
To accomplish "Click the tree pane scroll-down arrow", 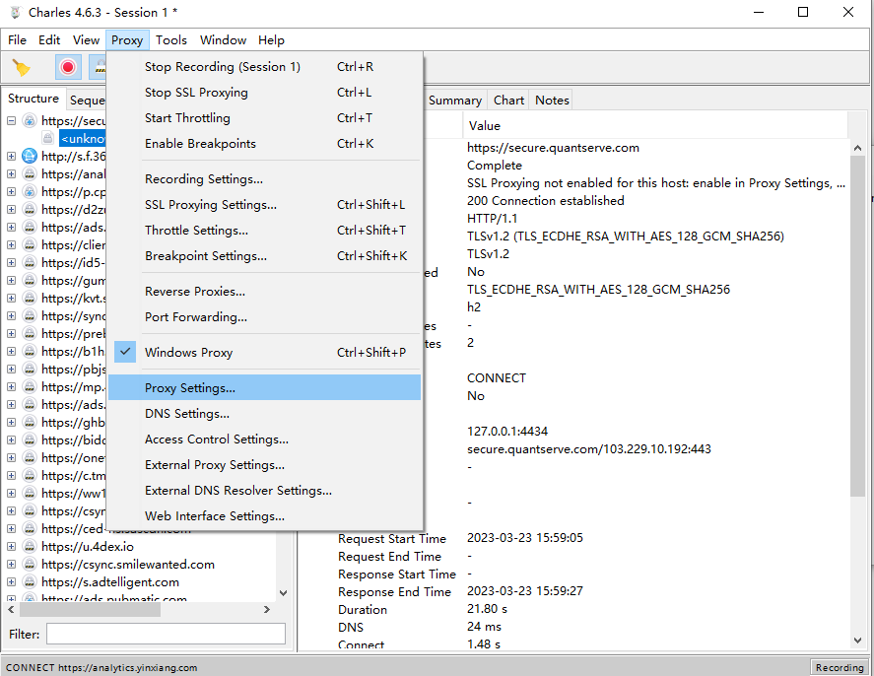I will tap(283, 593).
